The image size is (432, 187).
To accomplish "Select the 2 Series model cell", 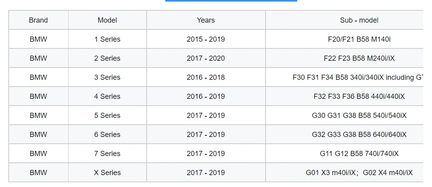I will click(x=107, y=58).
